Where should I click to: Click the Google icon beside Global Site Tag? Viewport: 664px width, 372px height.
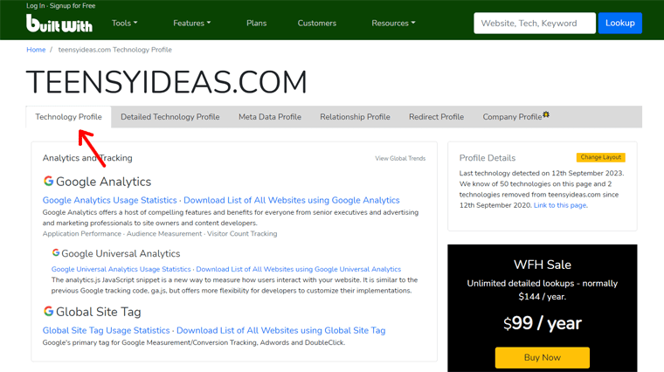(48, 311)
